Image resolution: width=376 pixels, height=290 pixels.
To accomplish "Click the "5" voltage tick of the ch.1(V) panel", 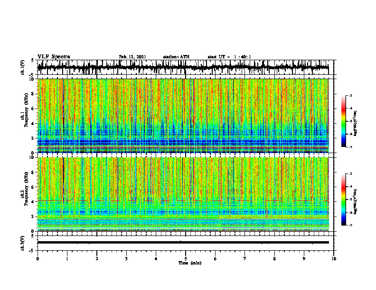I will pos(32,61).
